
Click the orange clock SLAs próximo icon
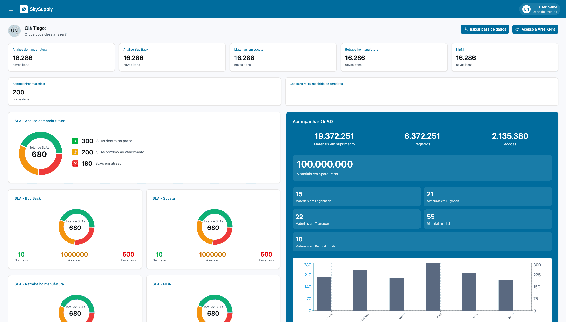(x=75, y=152)
